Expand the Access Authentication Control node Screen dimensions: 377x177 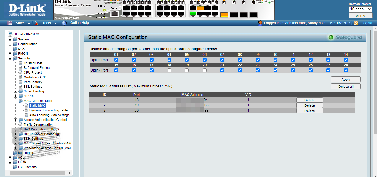click(x=16, y=120)
